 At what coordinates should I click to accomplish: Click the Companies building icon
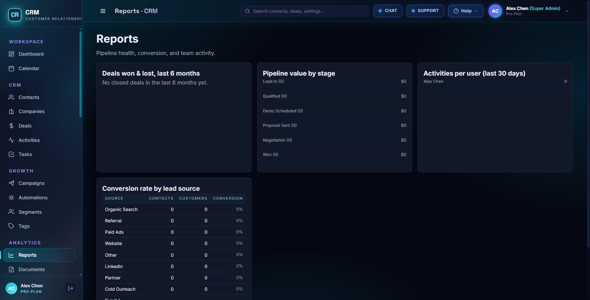11,112
